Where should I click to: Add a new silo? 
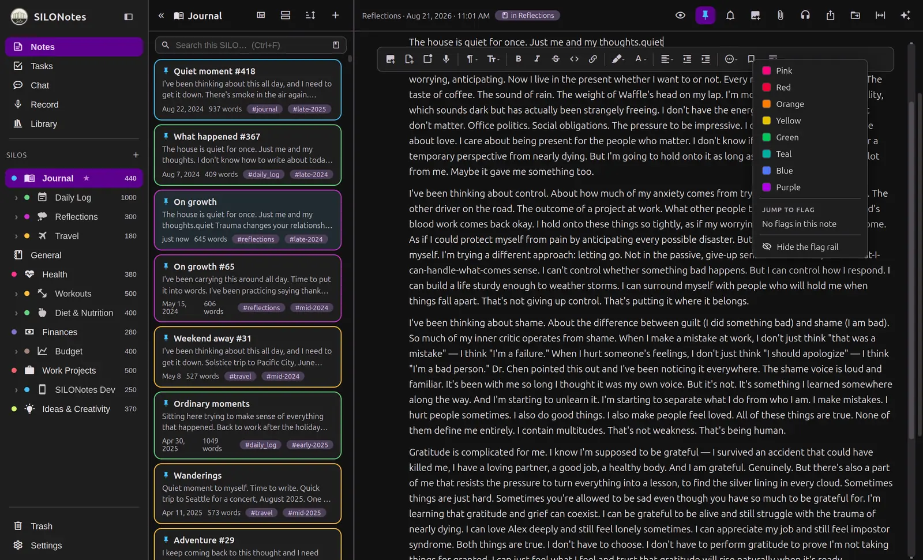[136, 155]
